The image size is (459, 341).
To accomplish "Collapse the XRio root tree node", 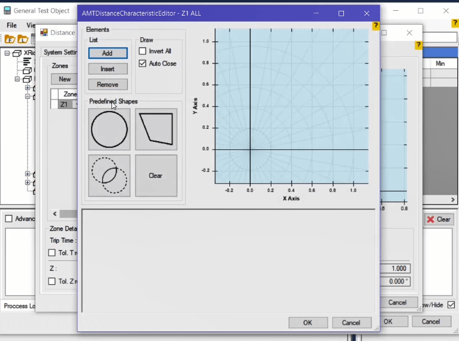I will 7,53.
